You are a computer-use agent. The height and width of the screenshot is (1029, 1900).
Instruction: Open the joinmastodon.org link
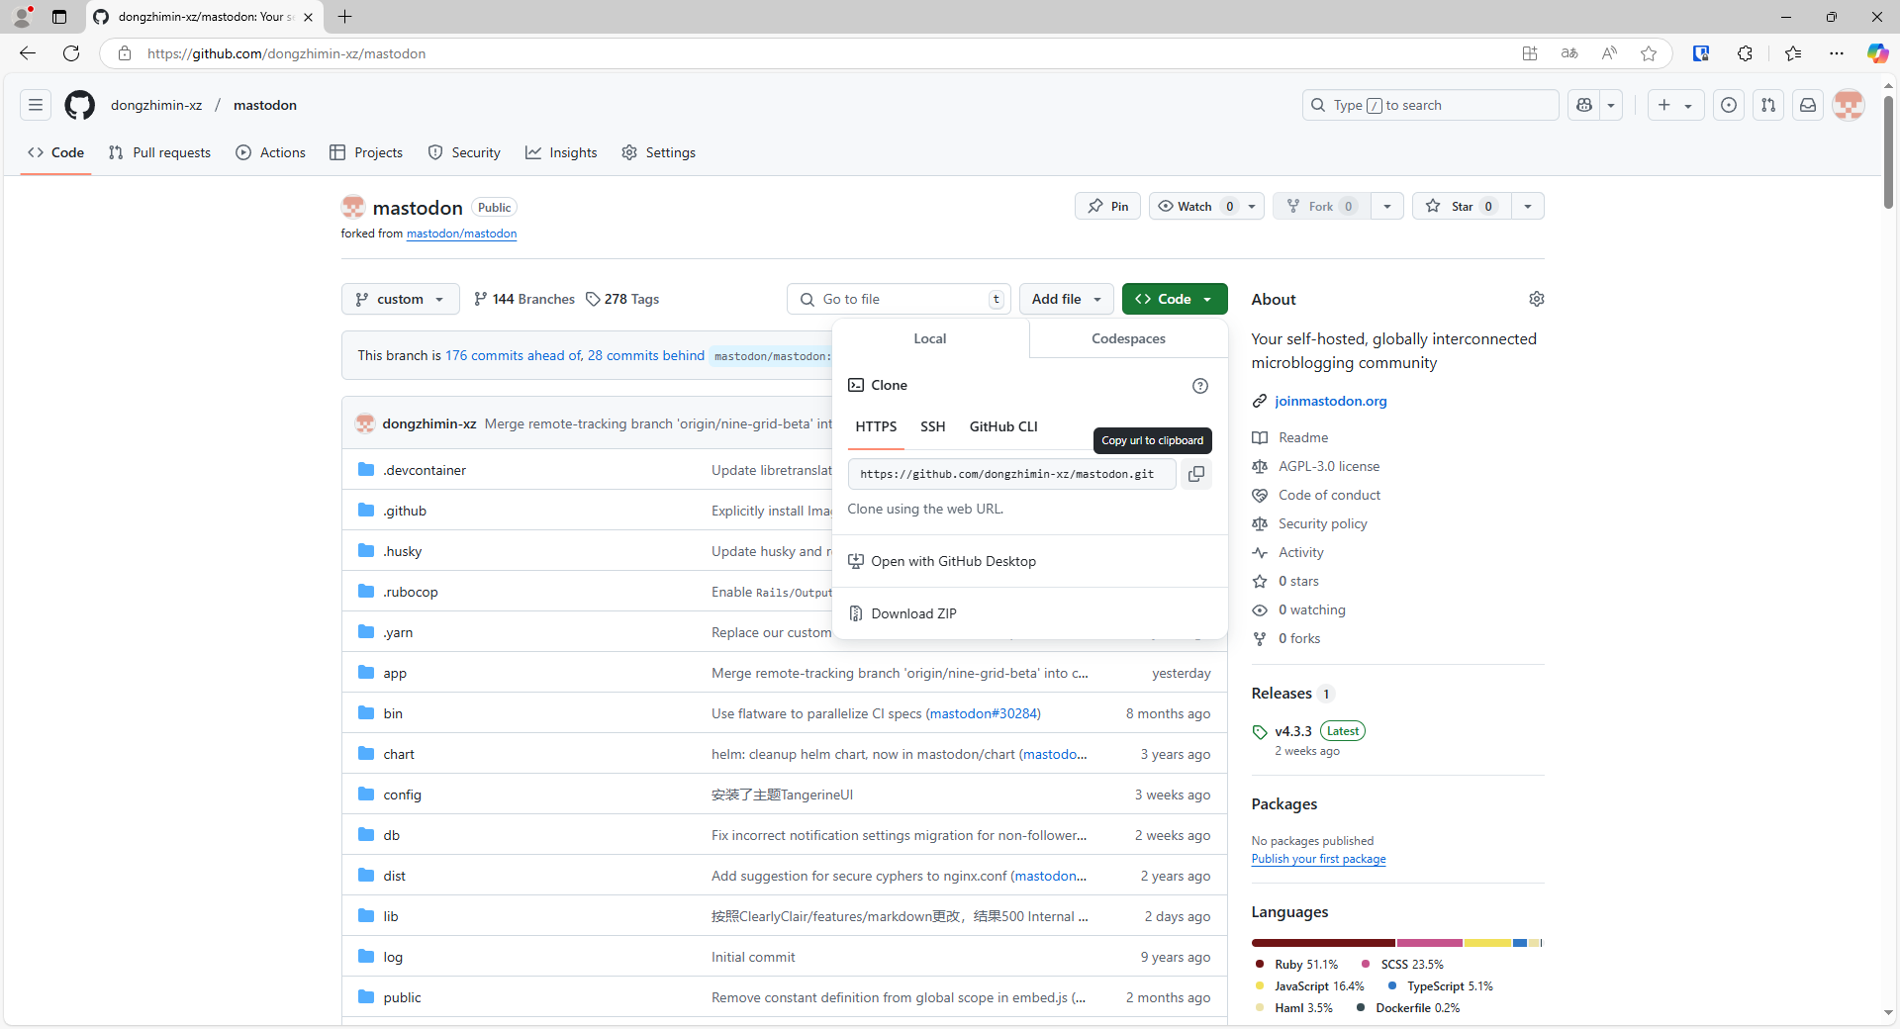[1330, 401]
